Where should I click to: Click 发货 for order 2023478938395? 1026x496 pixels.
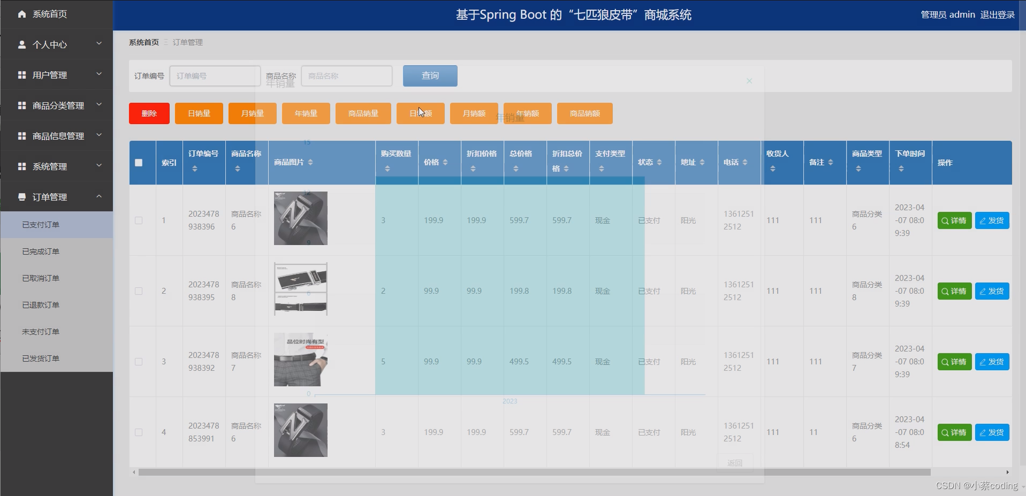992,291
